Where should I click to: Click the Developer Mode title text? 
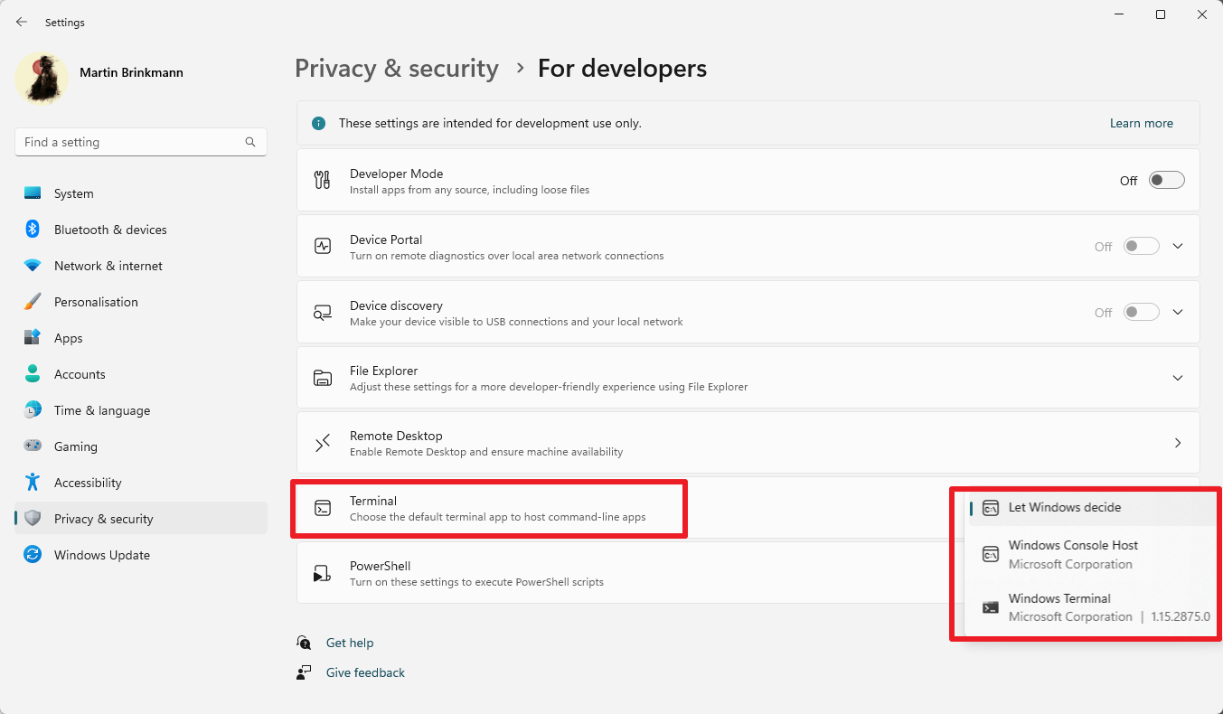396,174
